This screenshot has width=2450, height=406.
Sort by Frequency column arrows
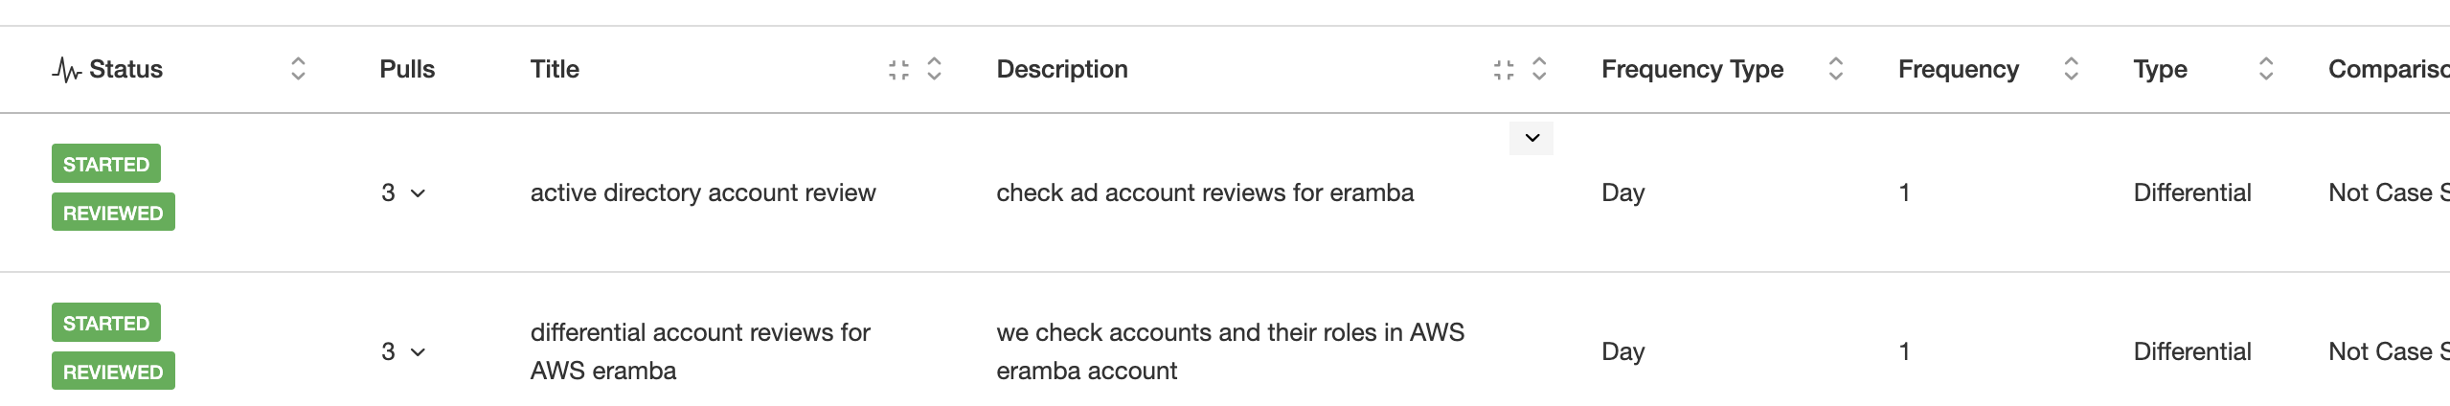point(2071,69)
